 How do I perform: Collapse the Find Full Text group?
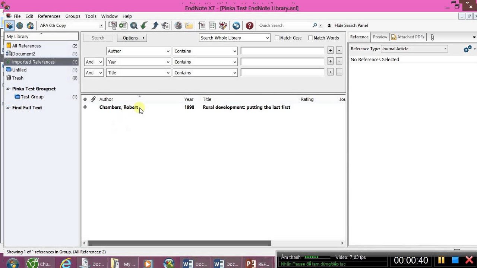tap(8, 108)
